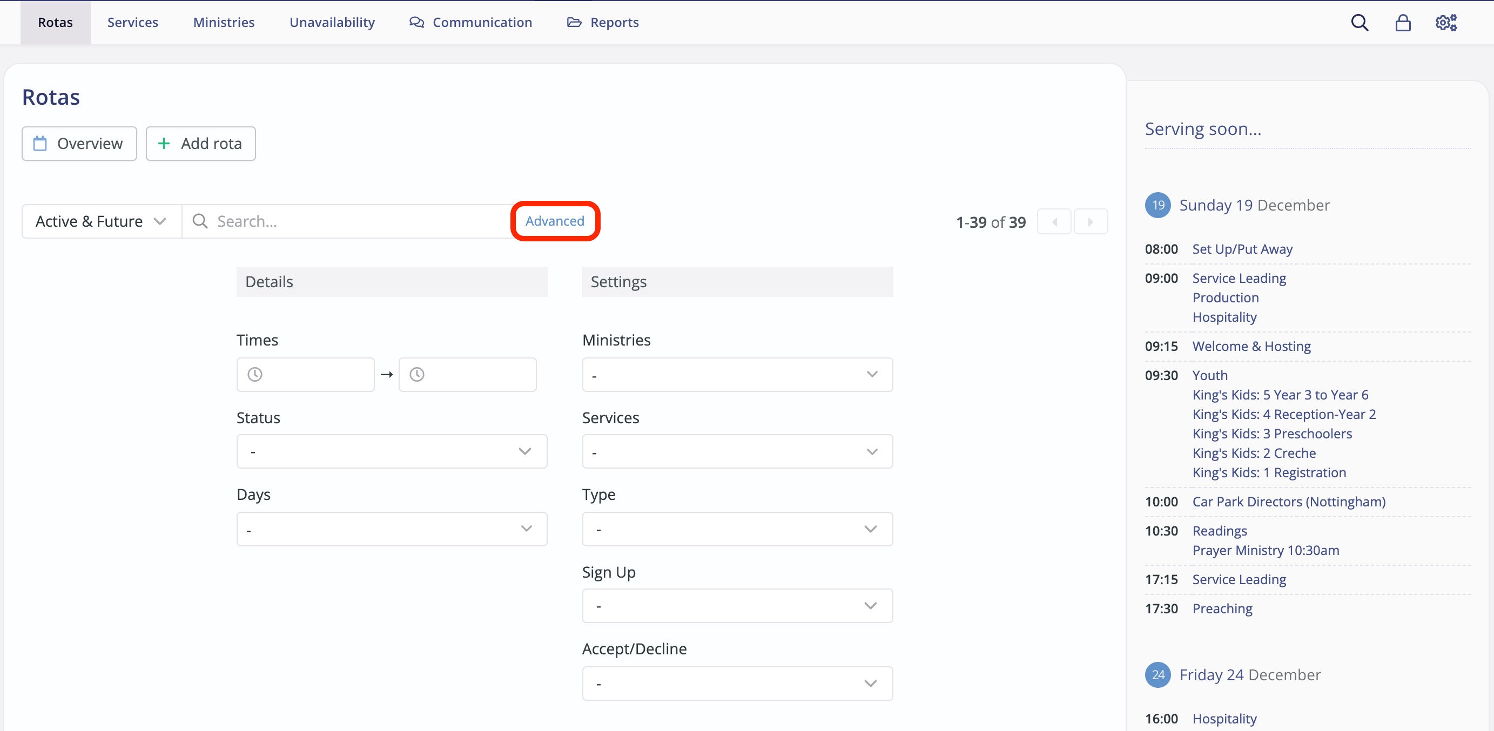1494x731 pixels.
Task: Expand the Days dropdown
Action: (392, 529)
